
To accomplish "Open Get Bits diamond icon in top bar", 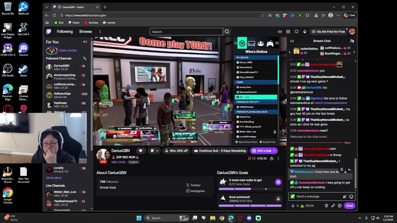I will pos(305,32).
